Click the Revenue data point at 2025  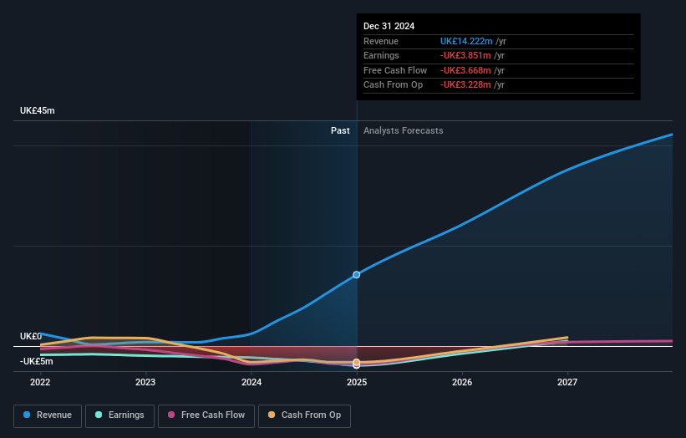click(x=357, y=275)
